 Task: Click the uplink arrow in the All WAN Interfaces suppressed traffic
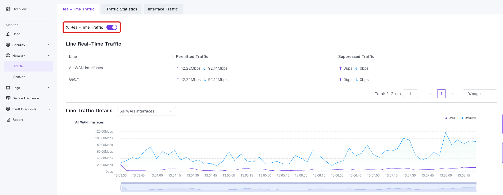click(x=340, y=68)
